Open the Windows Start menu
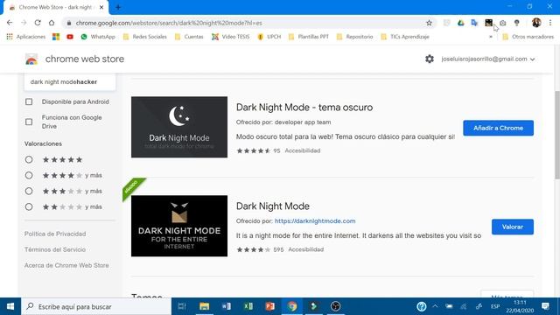 10,306
